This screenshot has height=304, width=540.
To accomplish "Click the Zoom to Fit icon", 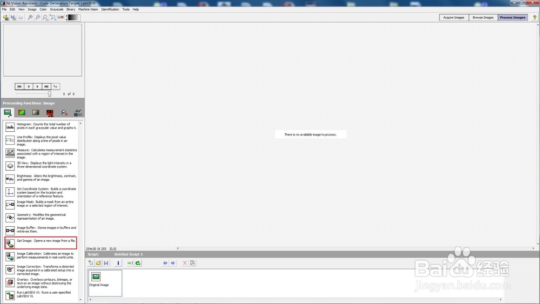I will click(53, 17).
